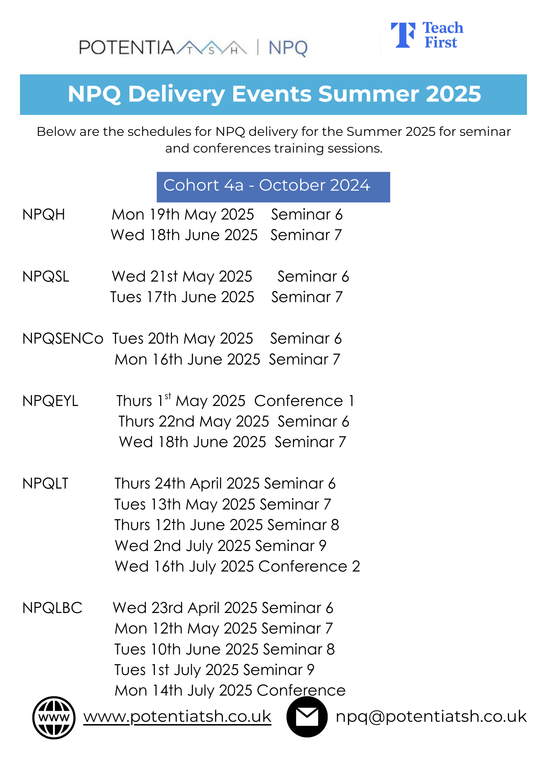Click the NPQSL programme heading
The width and height of the screenshot is (538, 761).
pyautogui.click(x=46, y=277)
